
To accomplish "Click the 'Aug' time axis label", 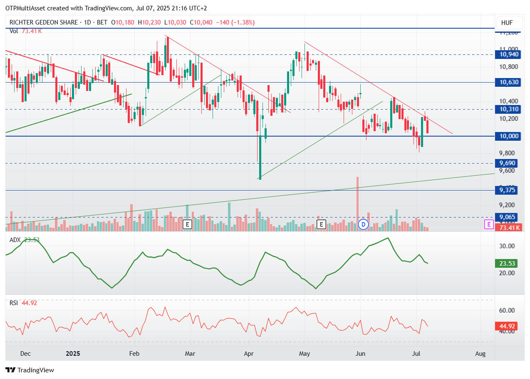I will 480,354.
